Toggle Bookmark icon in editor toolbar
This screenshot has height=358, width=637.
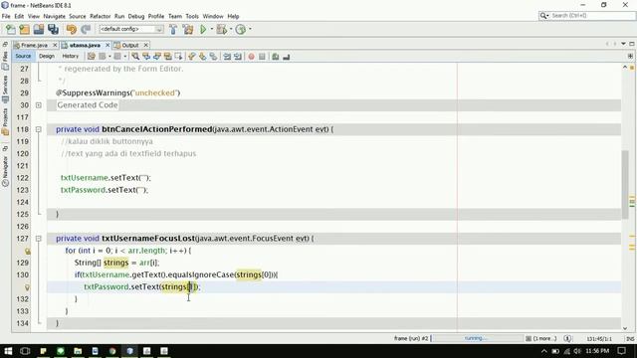coord(213,57)
